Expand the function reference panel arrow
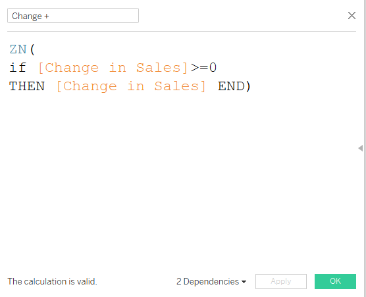 (x=360, y=148)
